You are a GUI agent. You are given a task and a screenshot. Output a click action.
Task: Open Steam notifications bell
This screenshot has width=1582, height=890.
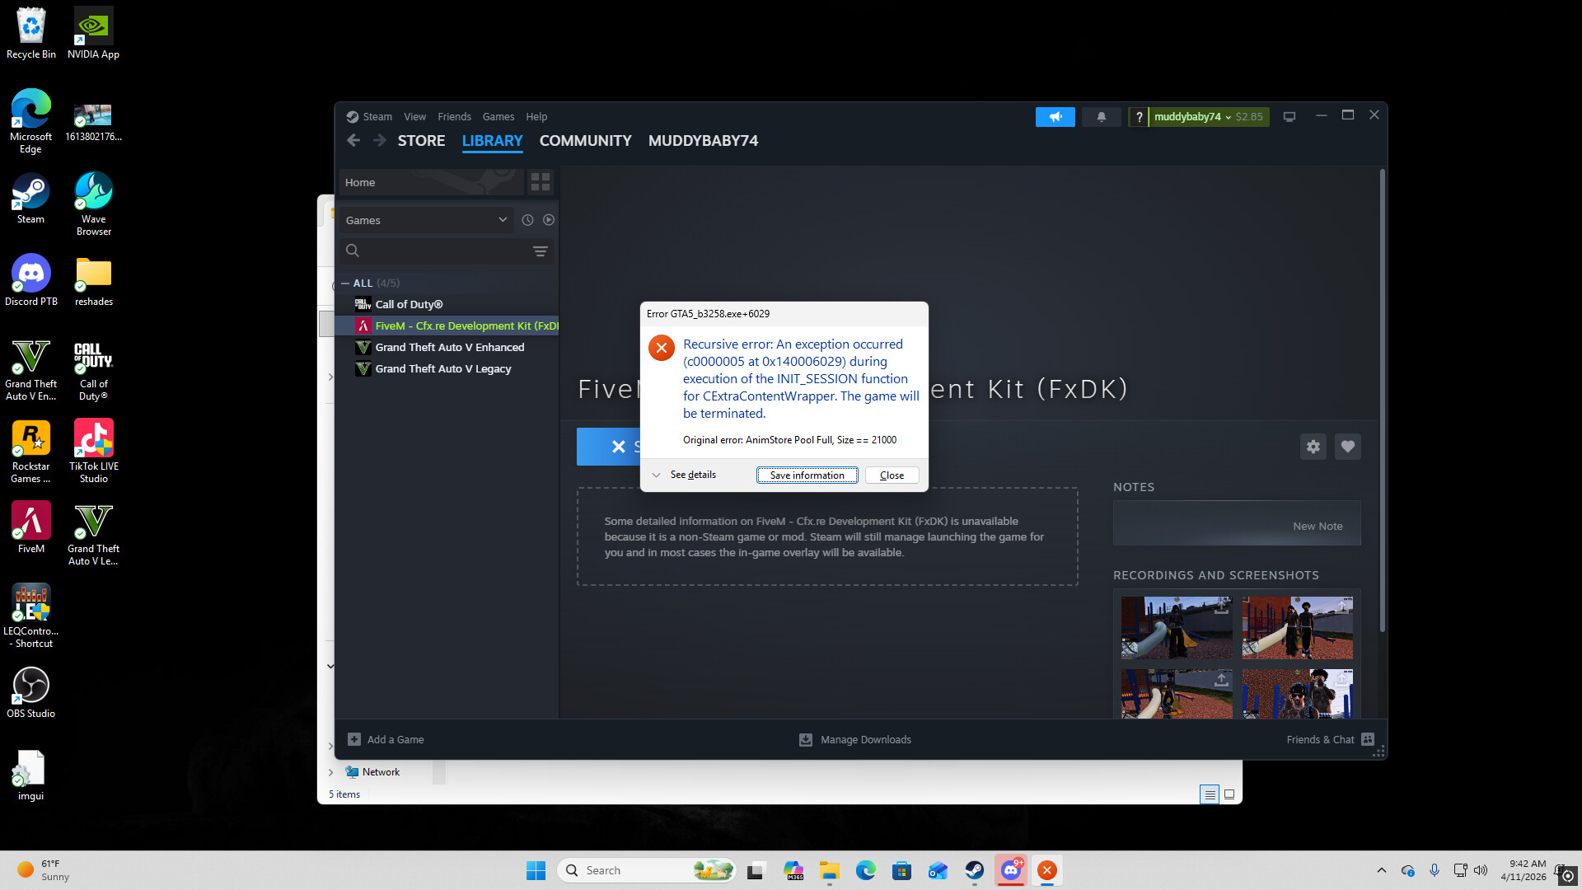click(x=1101, y=117)
